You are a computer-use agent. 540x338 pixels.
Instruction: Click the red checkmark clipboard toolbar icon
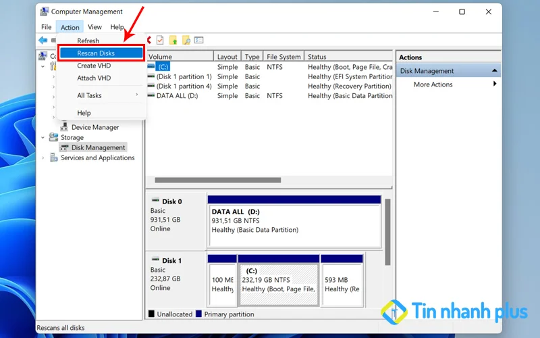click(x=160, y=41)
